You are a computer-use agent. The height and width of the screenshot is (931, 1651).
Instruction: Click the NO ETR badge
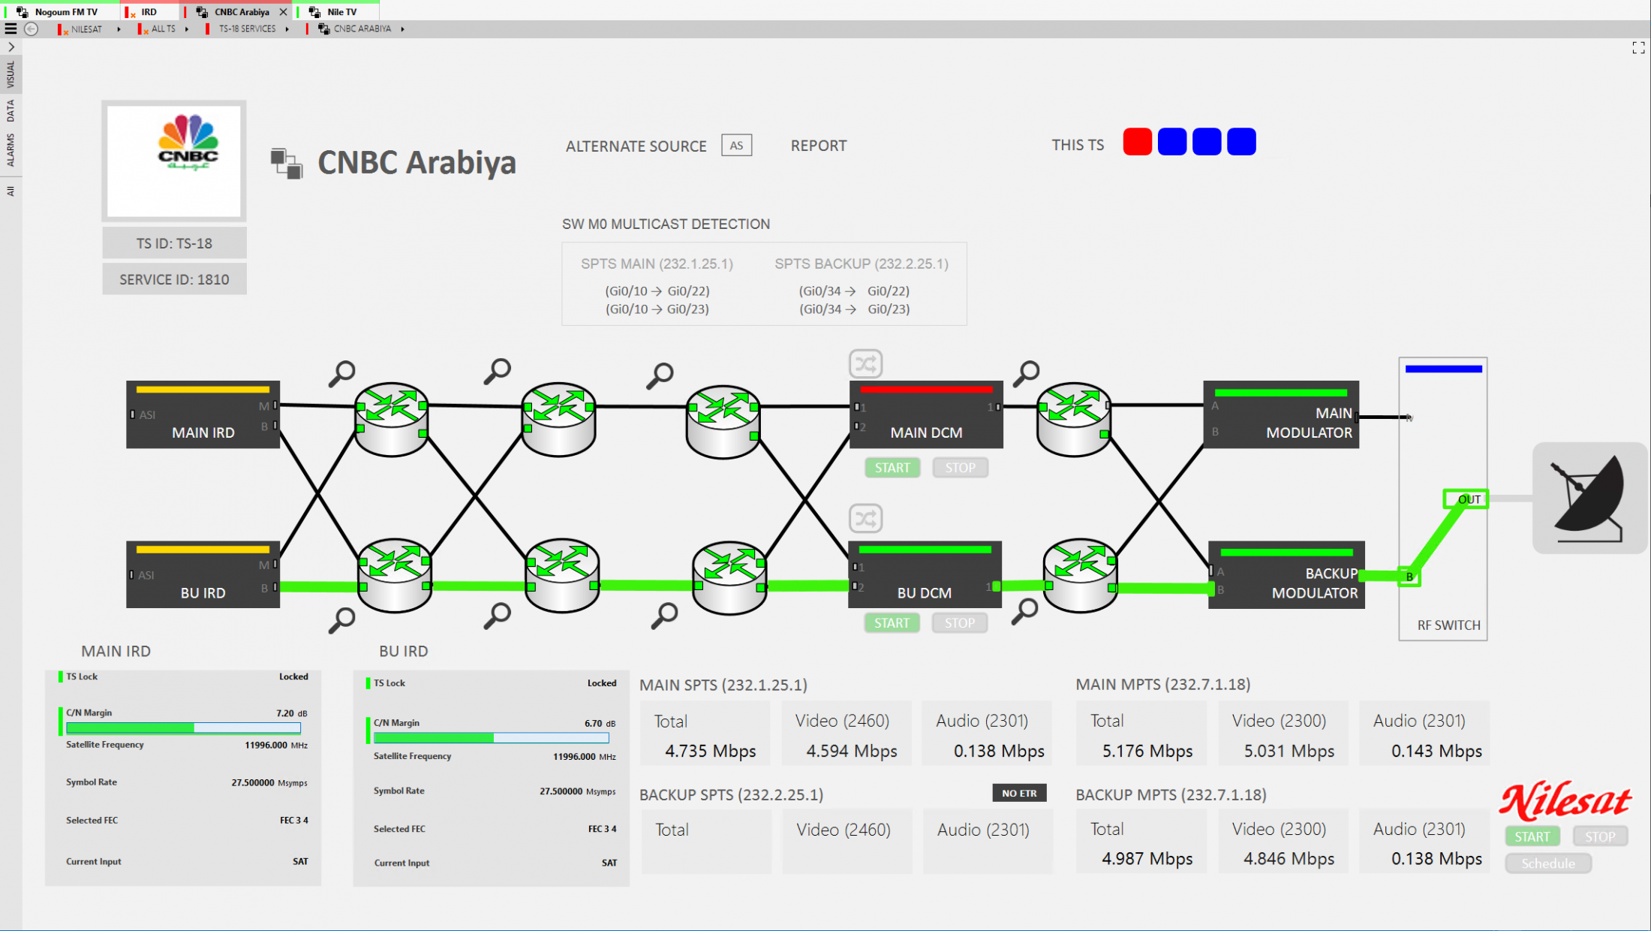(x=1019, y=793)
